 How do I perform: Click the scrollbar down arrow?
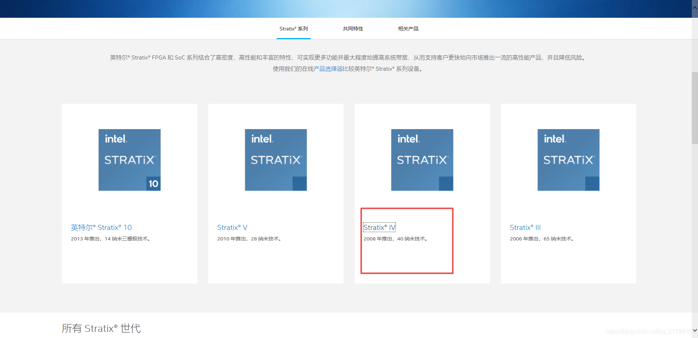(695, 330)
